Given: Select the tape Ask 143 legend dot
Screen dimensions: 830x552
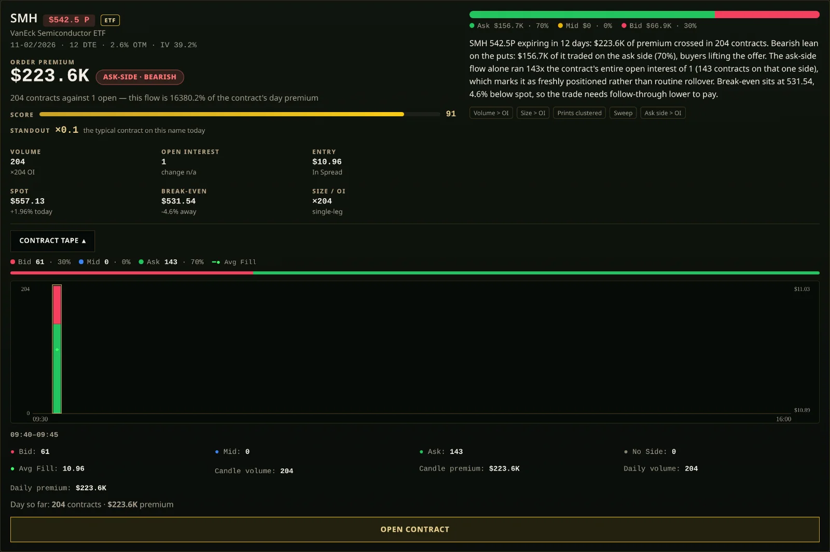Looking at the screenshot, I should [141, 262].
